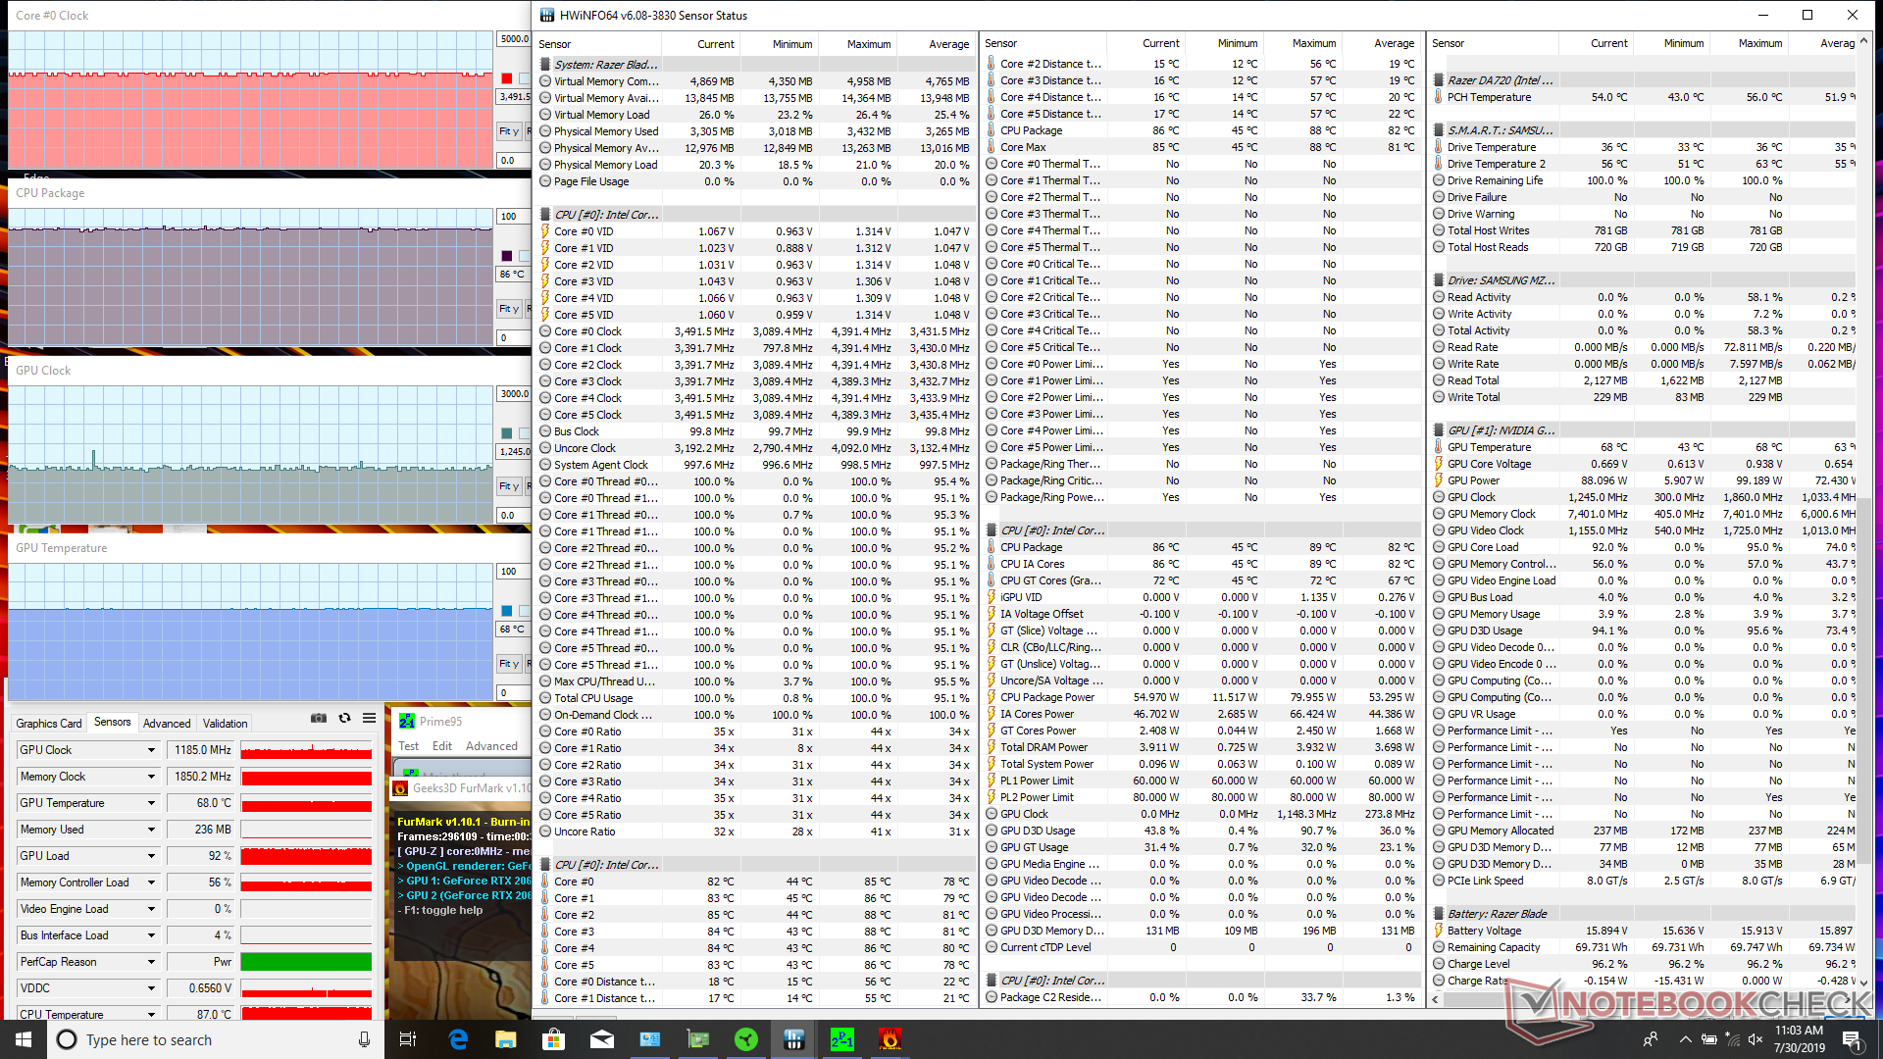Click Fit y button in GPU Clock graph
Viewport: 1883px width, 1059px height.
[x=508, y=486]
